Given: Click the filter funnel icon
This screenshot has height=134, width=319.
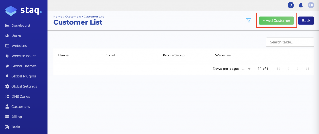Looking at the screenshot, I should [249, 21].
